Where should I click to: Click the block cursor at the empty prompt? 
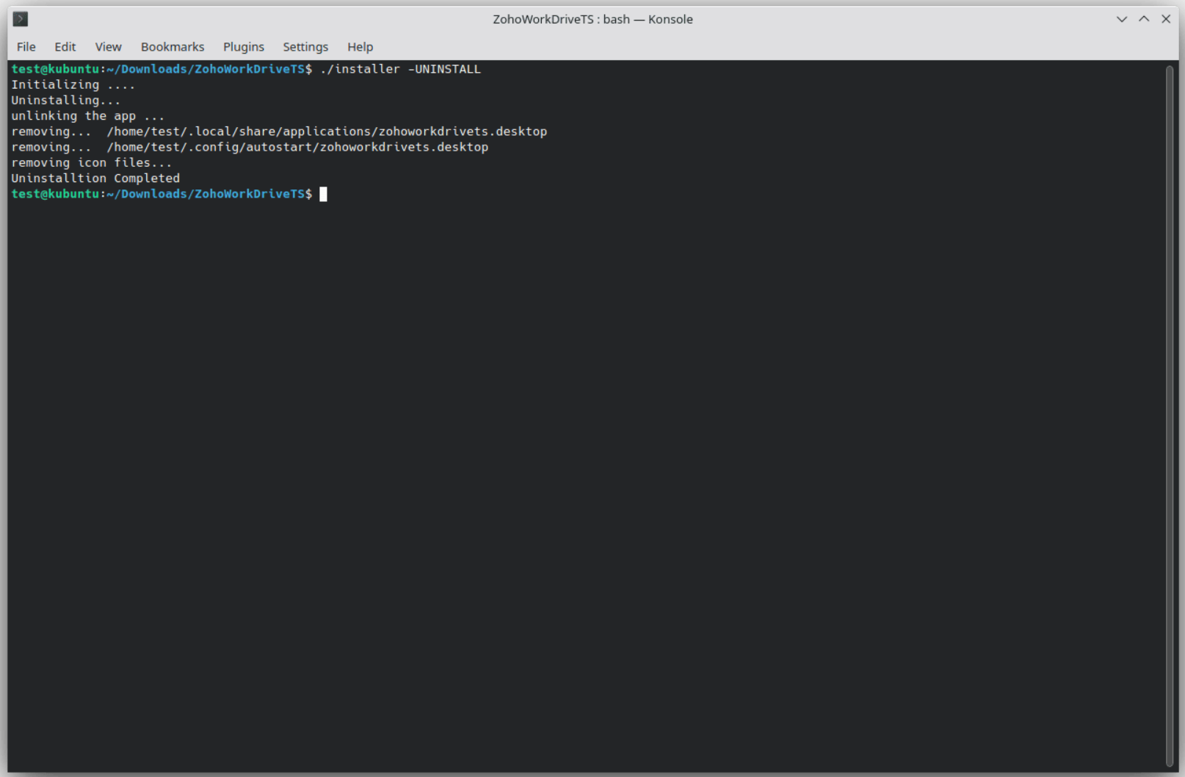(323, 194)
